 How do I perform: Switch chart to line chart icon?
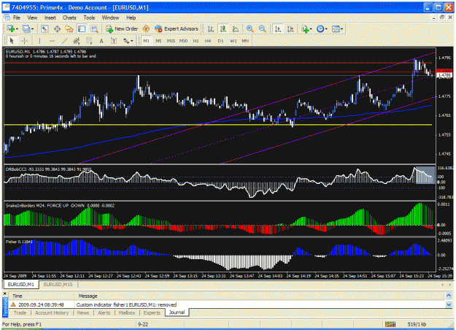coord(236,28)
